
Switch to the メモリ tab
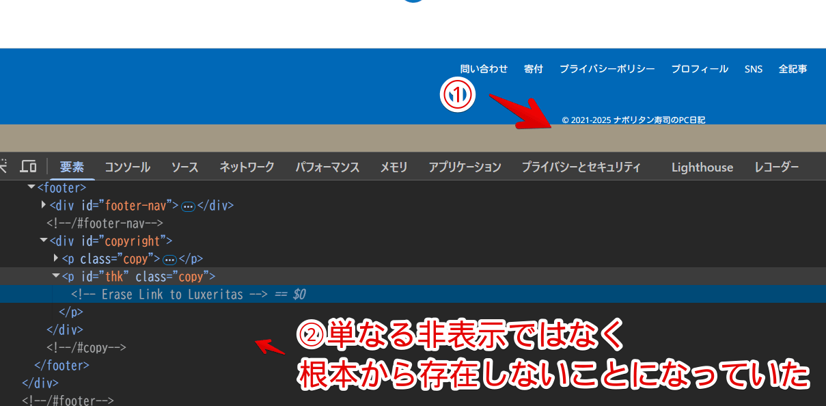click(x=394, y=167)
